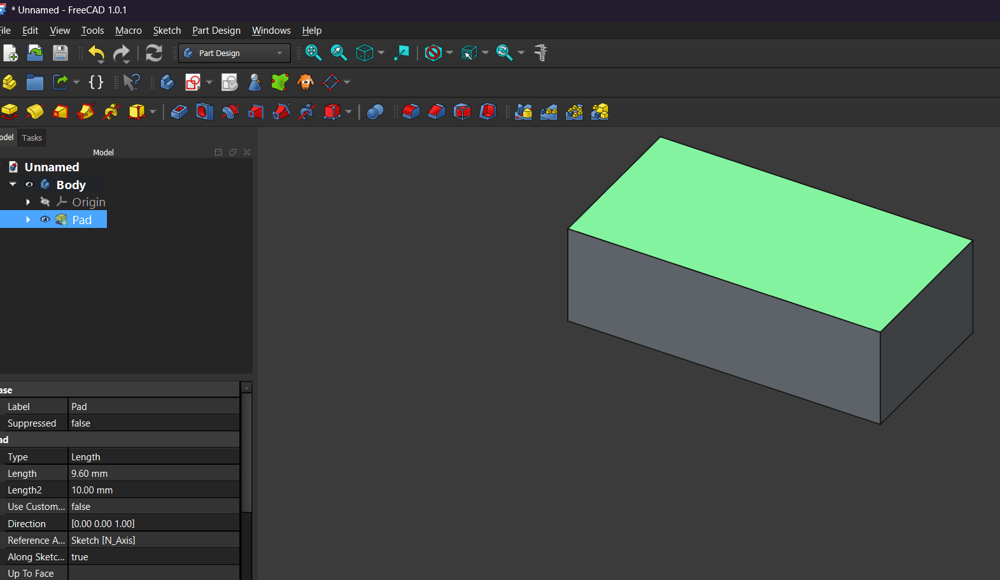
Task: Create a sub-shape binder
Action: [280, 82]
